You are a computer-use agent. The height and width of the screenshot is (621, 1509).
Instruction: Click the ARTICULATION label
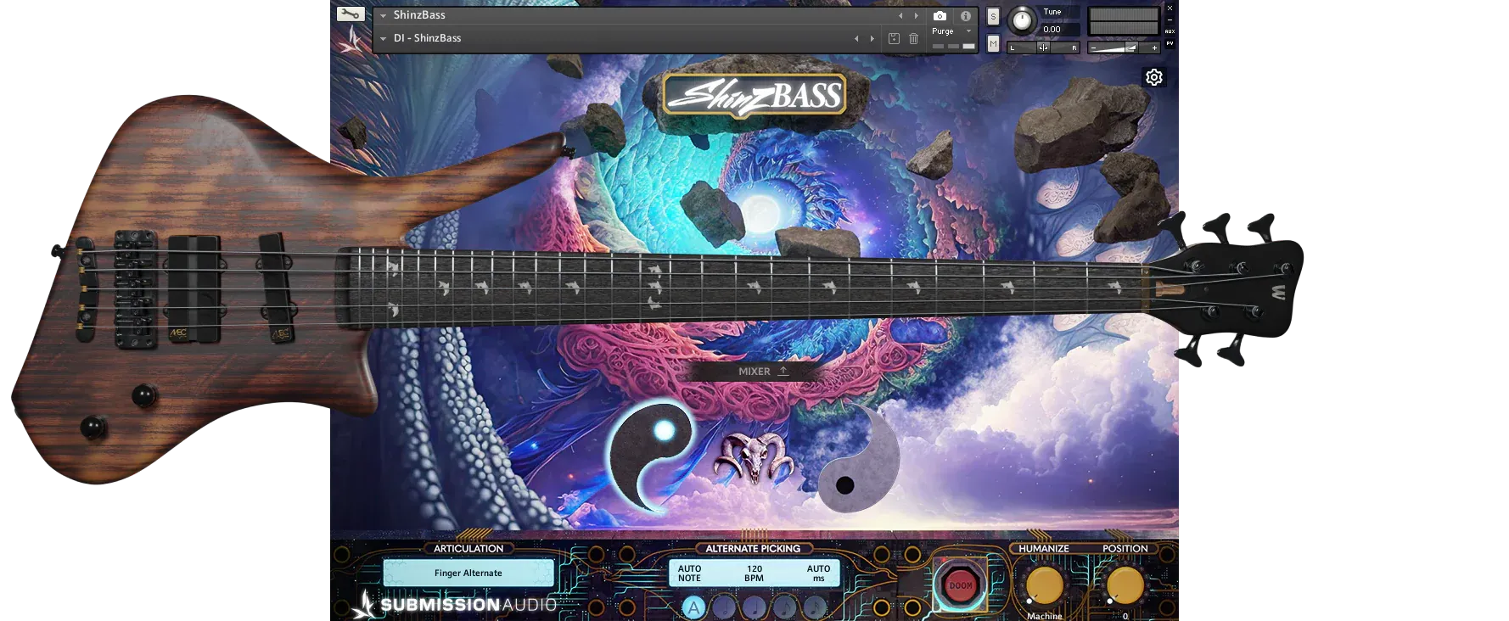468,549
